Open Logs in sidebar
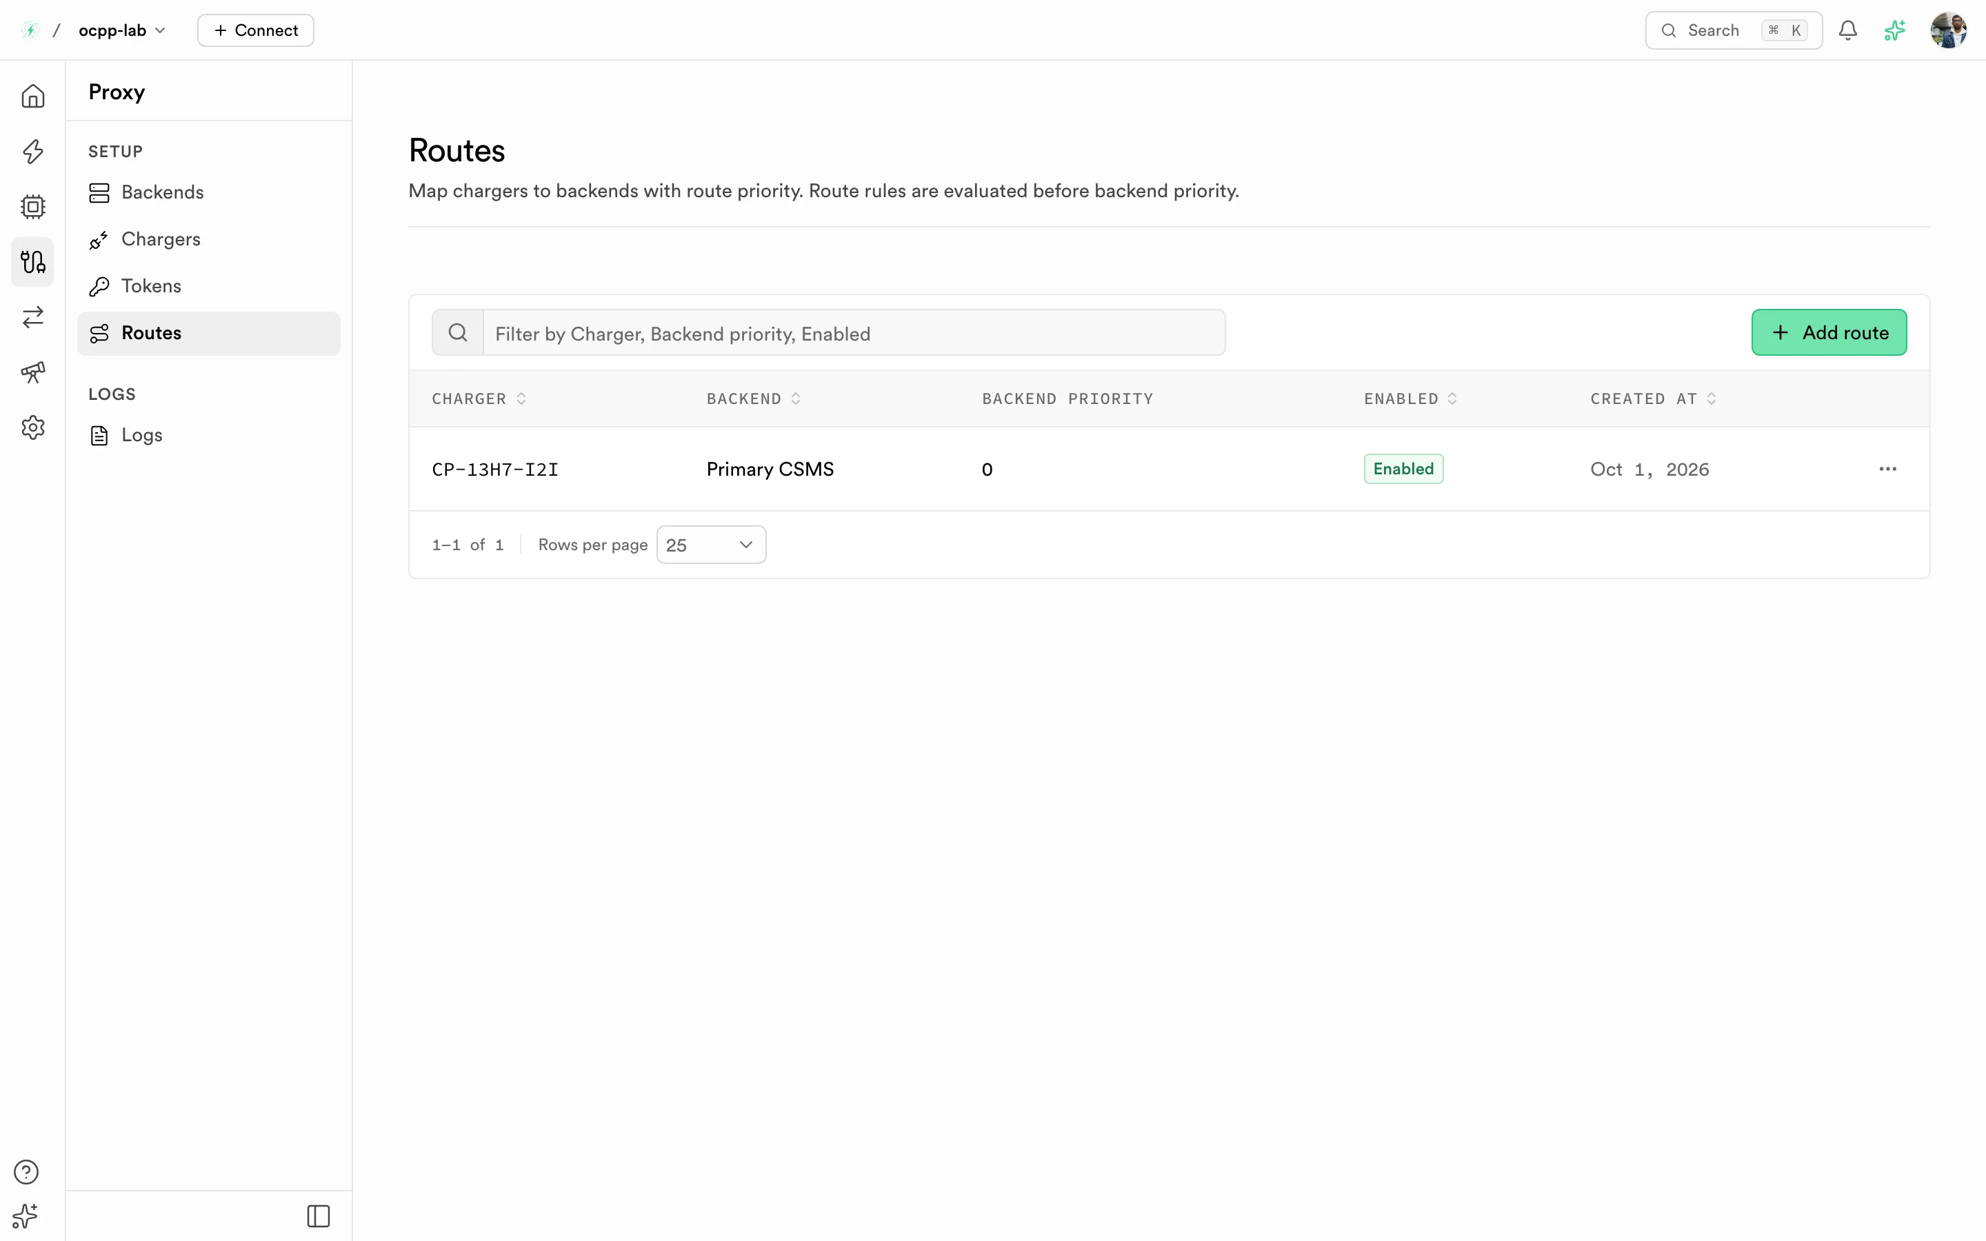Viewport: 1986px width, 1241px height. (x=208, y=435)
